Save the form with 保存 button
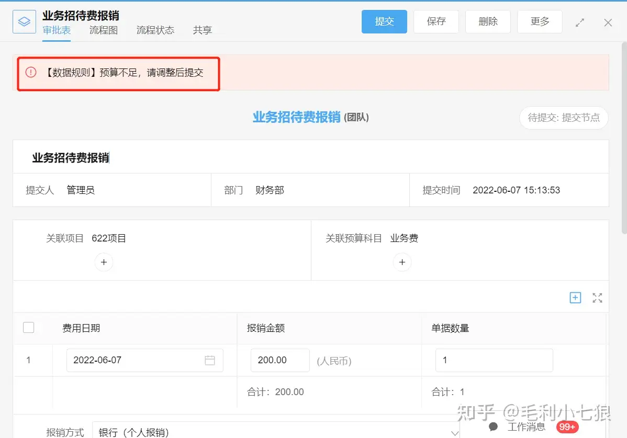 (436, 21)
